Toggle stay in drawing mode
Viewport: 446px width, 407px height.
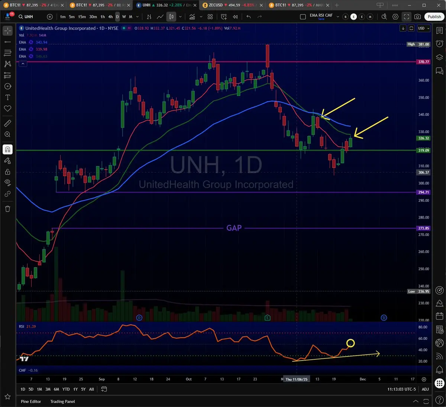coord(7,161)
